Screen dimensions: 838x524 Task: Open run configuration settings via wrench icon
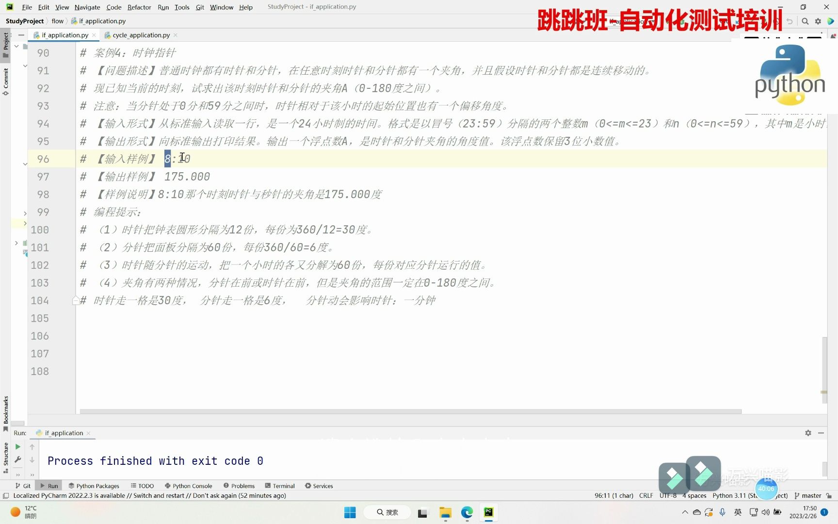(18, 459)
